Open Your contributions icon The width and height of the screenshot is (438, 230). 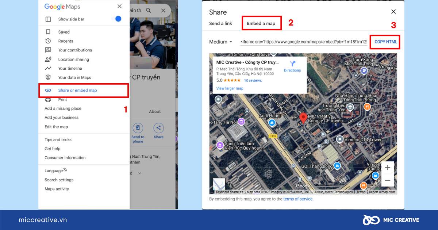[48, 50]
